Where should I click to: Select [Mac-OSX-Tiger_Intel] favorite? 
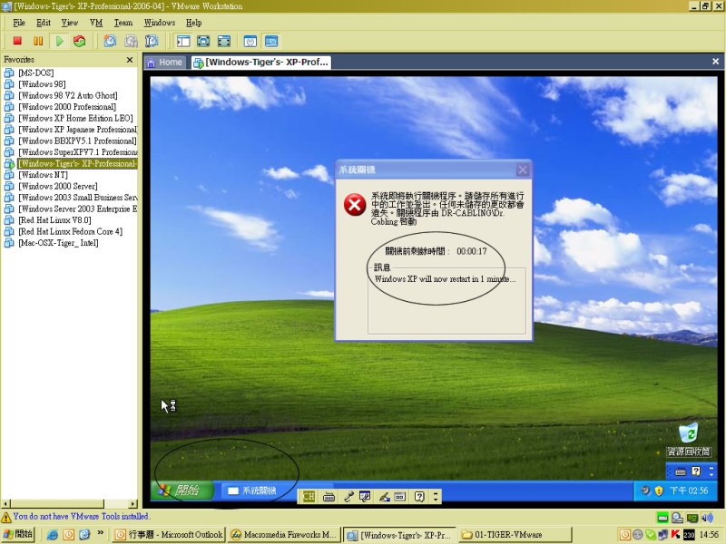tap(58, 242)
